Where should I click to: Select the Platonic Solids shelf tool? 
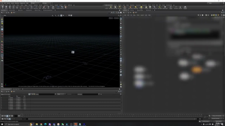53,7
